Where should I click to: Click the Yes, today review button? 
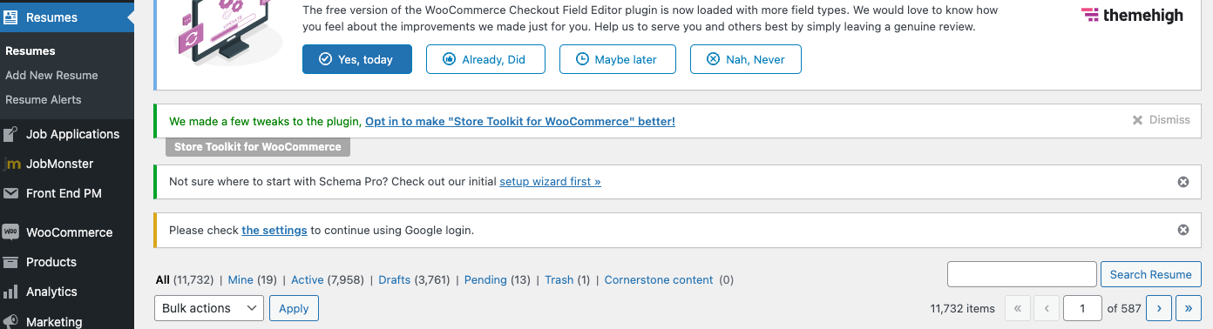pos(357,59)
